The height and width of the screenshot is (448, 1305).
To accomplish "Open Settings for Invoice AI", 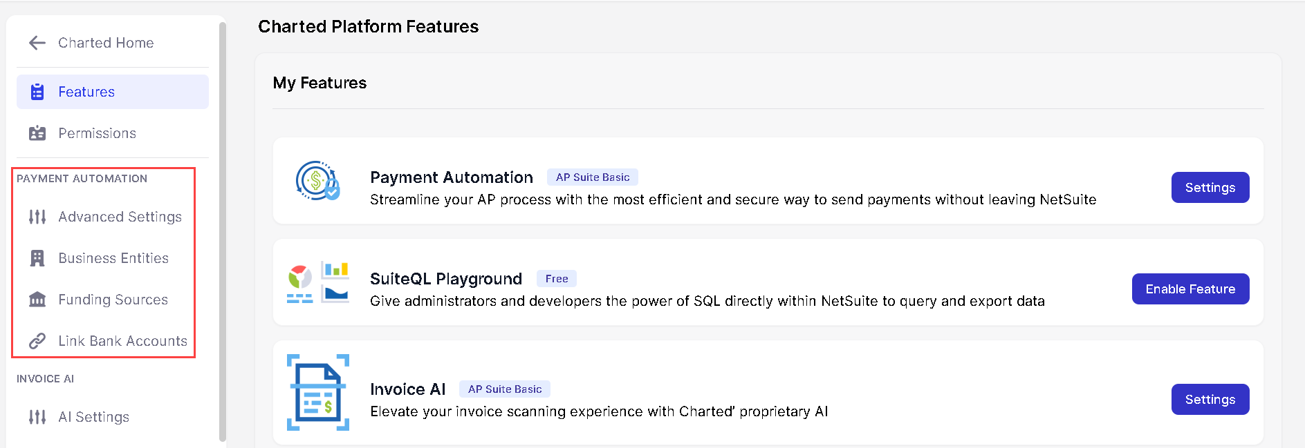I will (1210, 400).
